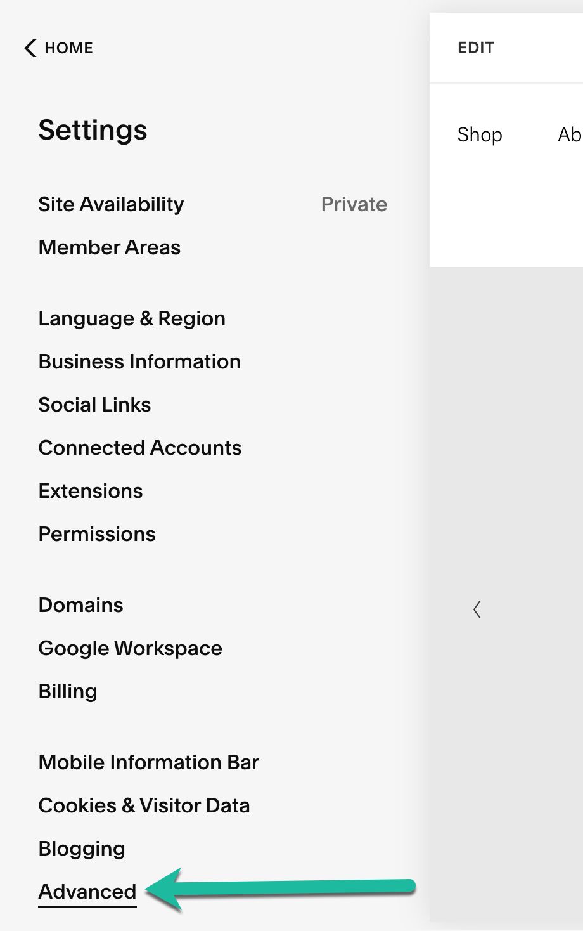Select the Shop navigation link in the preview

click(480, 134)
